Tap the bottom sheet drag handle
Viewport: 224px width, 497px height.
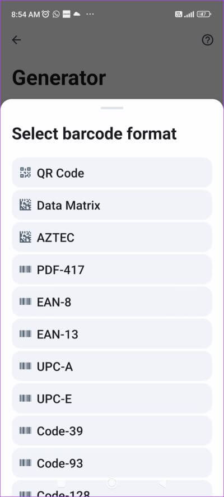pos(112,108)
